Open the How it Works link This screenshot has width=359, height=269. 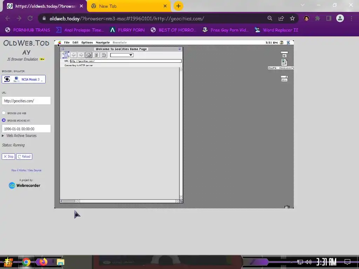click(19, 170)
